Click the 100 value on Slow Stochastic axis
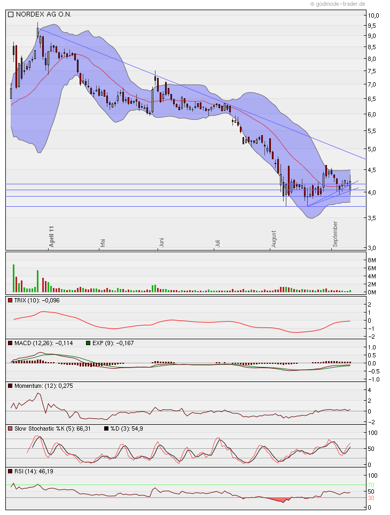The image size is (390, 515). coord(372,433)
